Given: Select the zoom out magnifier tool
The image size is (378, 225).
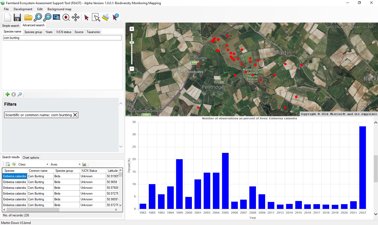Looking at the screenshot, I should [48, 18].
